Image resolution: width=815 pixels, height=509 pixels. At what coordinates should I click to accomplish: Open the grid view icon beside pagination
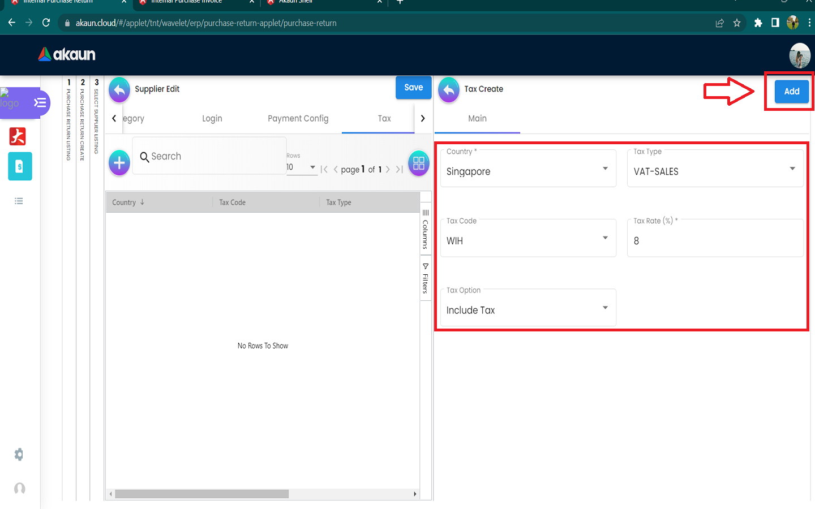(x=418, y=163)
